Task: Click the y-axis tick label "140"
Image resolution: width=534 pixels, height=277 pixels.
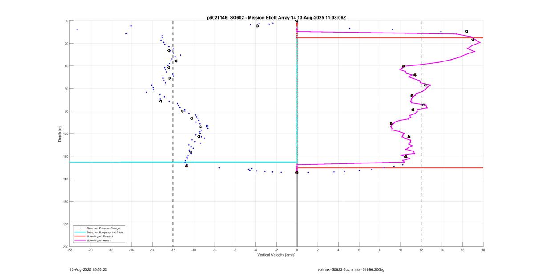Action: [x=65, y=179]
